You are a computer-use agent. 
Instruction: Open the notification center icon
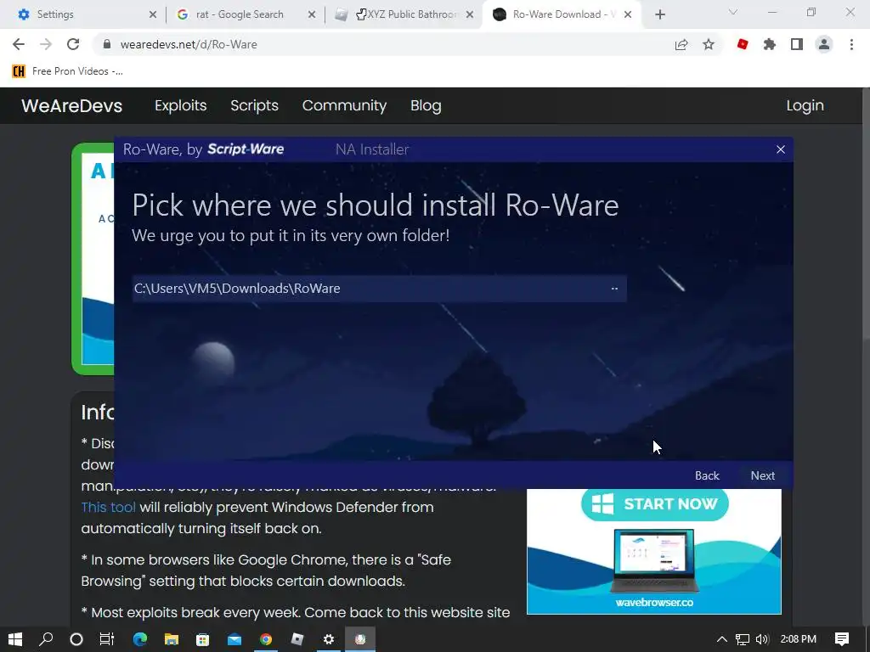point(842,639)
